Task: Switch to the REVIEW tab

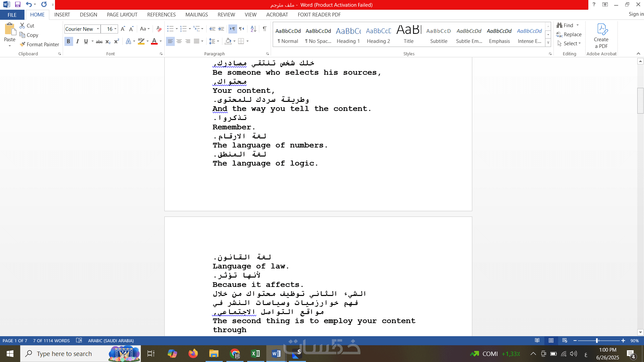Action: (226, 15)
